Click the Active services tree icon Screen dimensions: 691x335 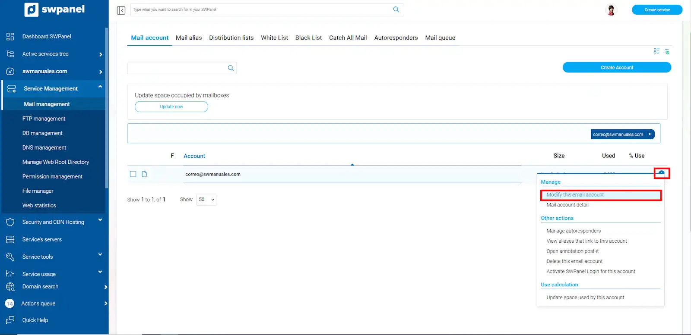(x=10, y=54)
